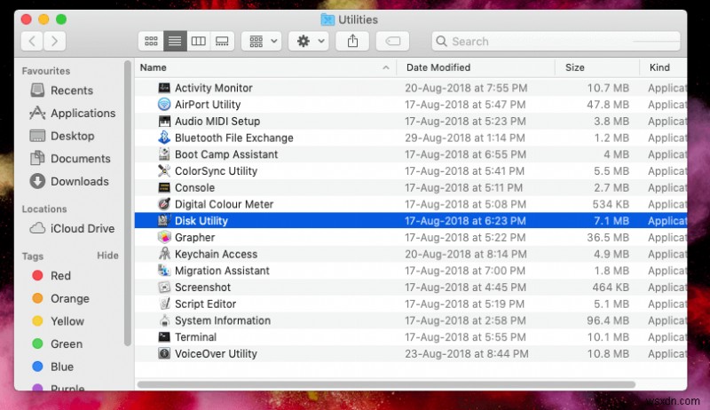Select the Migration Assistant icon
Image resolution: width=710 pixels, height=410 pixels.
tap(164, 271)
